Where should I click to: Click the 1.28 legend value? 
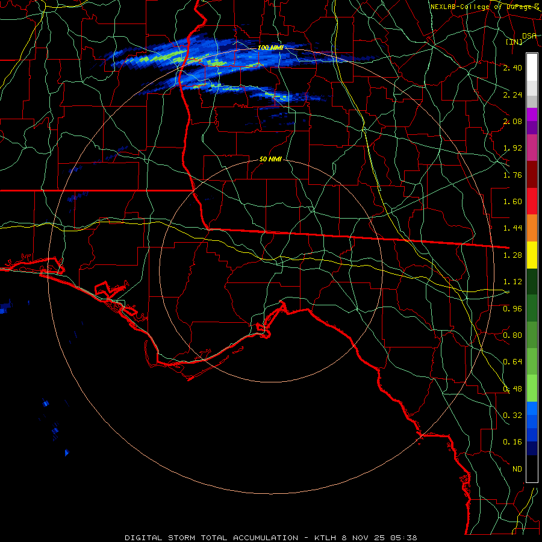(x=512, y=255)
